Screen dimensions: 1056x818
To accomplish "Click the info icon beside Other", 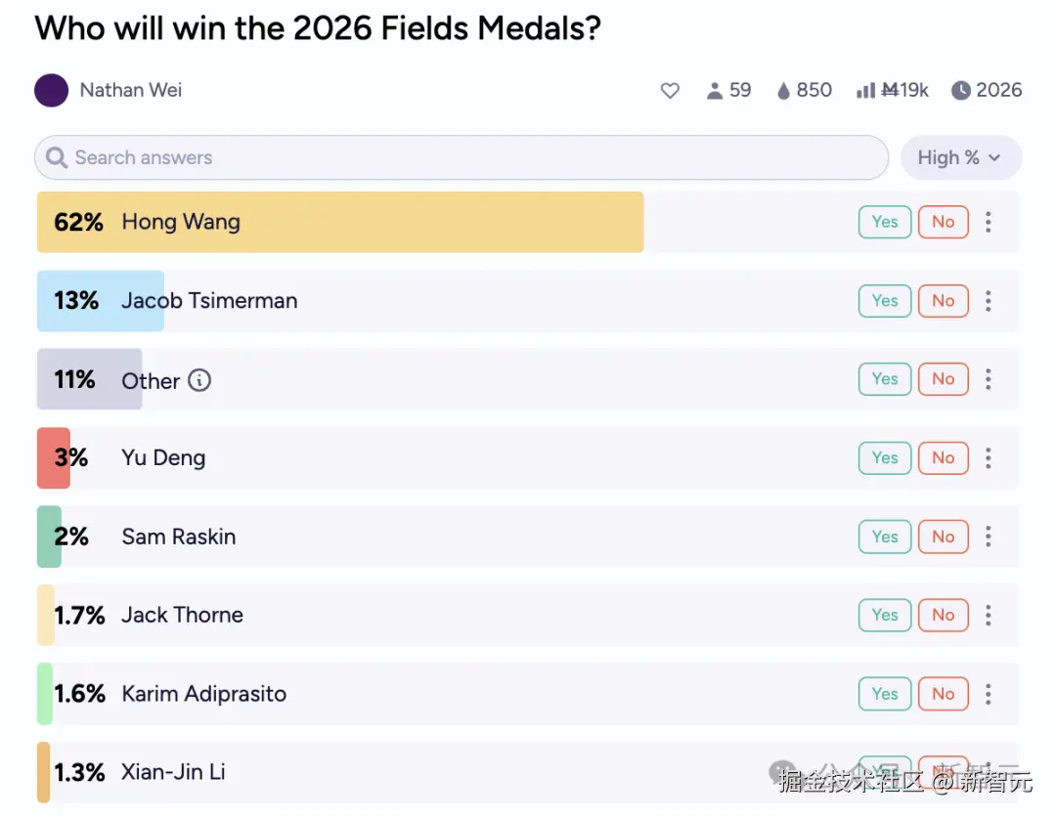I will tap(199, 380).
